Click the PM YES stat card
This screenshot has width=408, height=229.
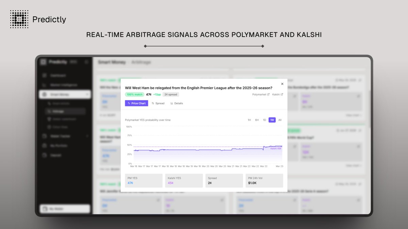(144, 180)
